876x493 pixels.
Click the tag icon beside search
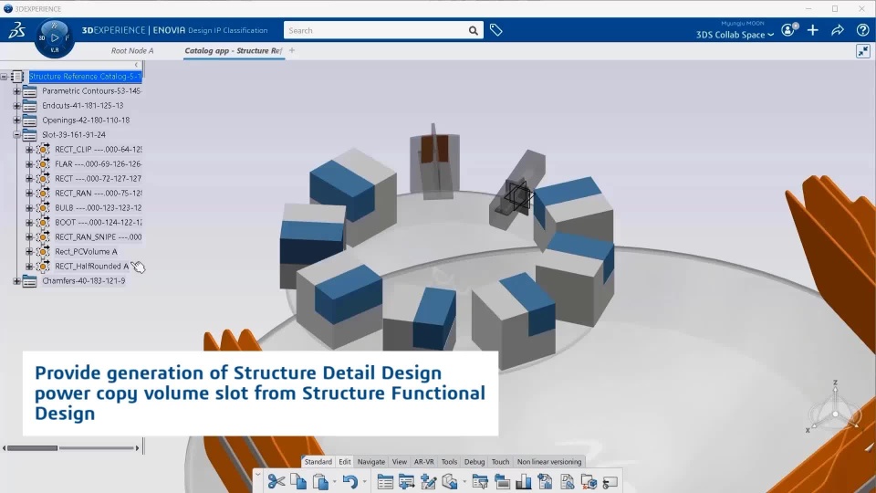(496, 30)
